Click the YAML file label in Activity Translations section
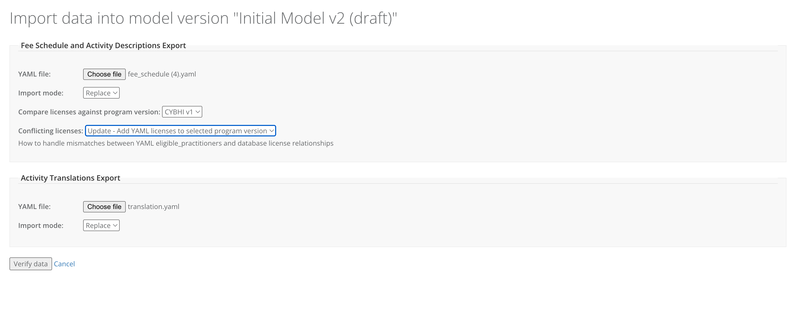 click(x=34, y=207)
